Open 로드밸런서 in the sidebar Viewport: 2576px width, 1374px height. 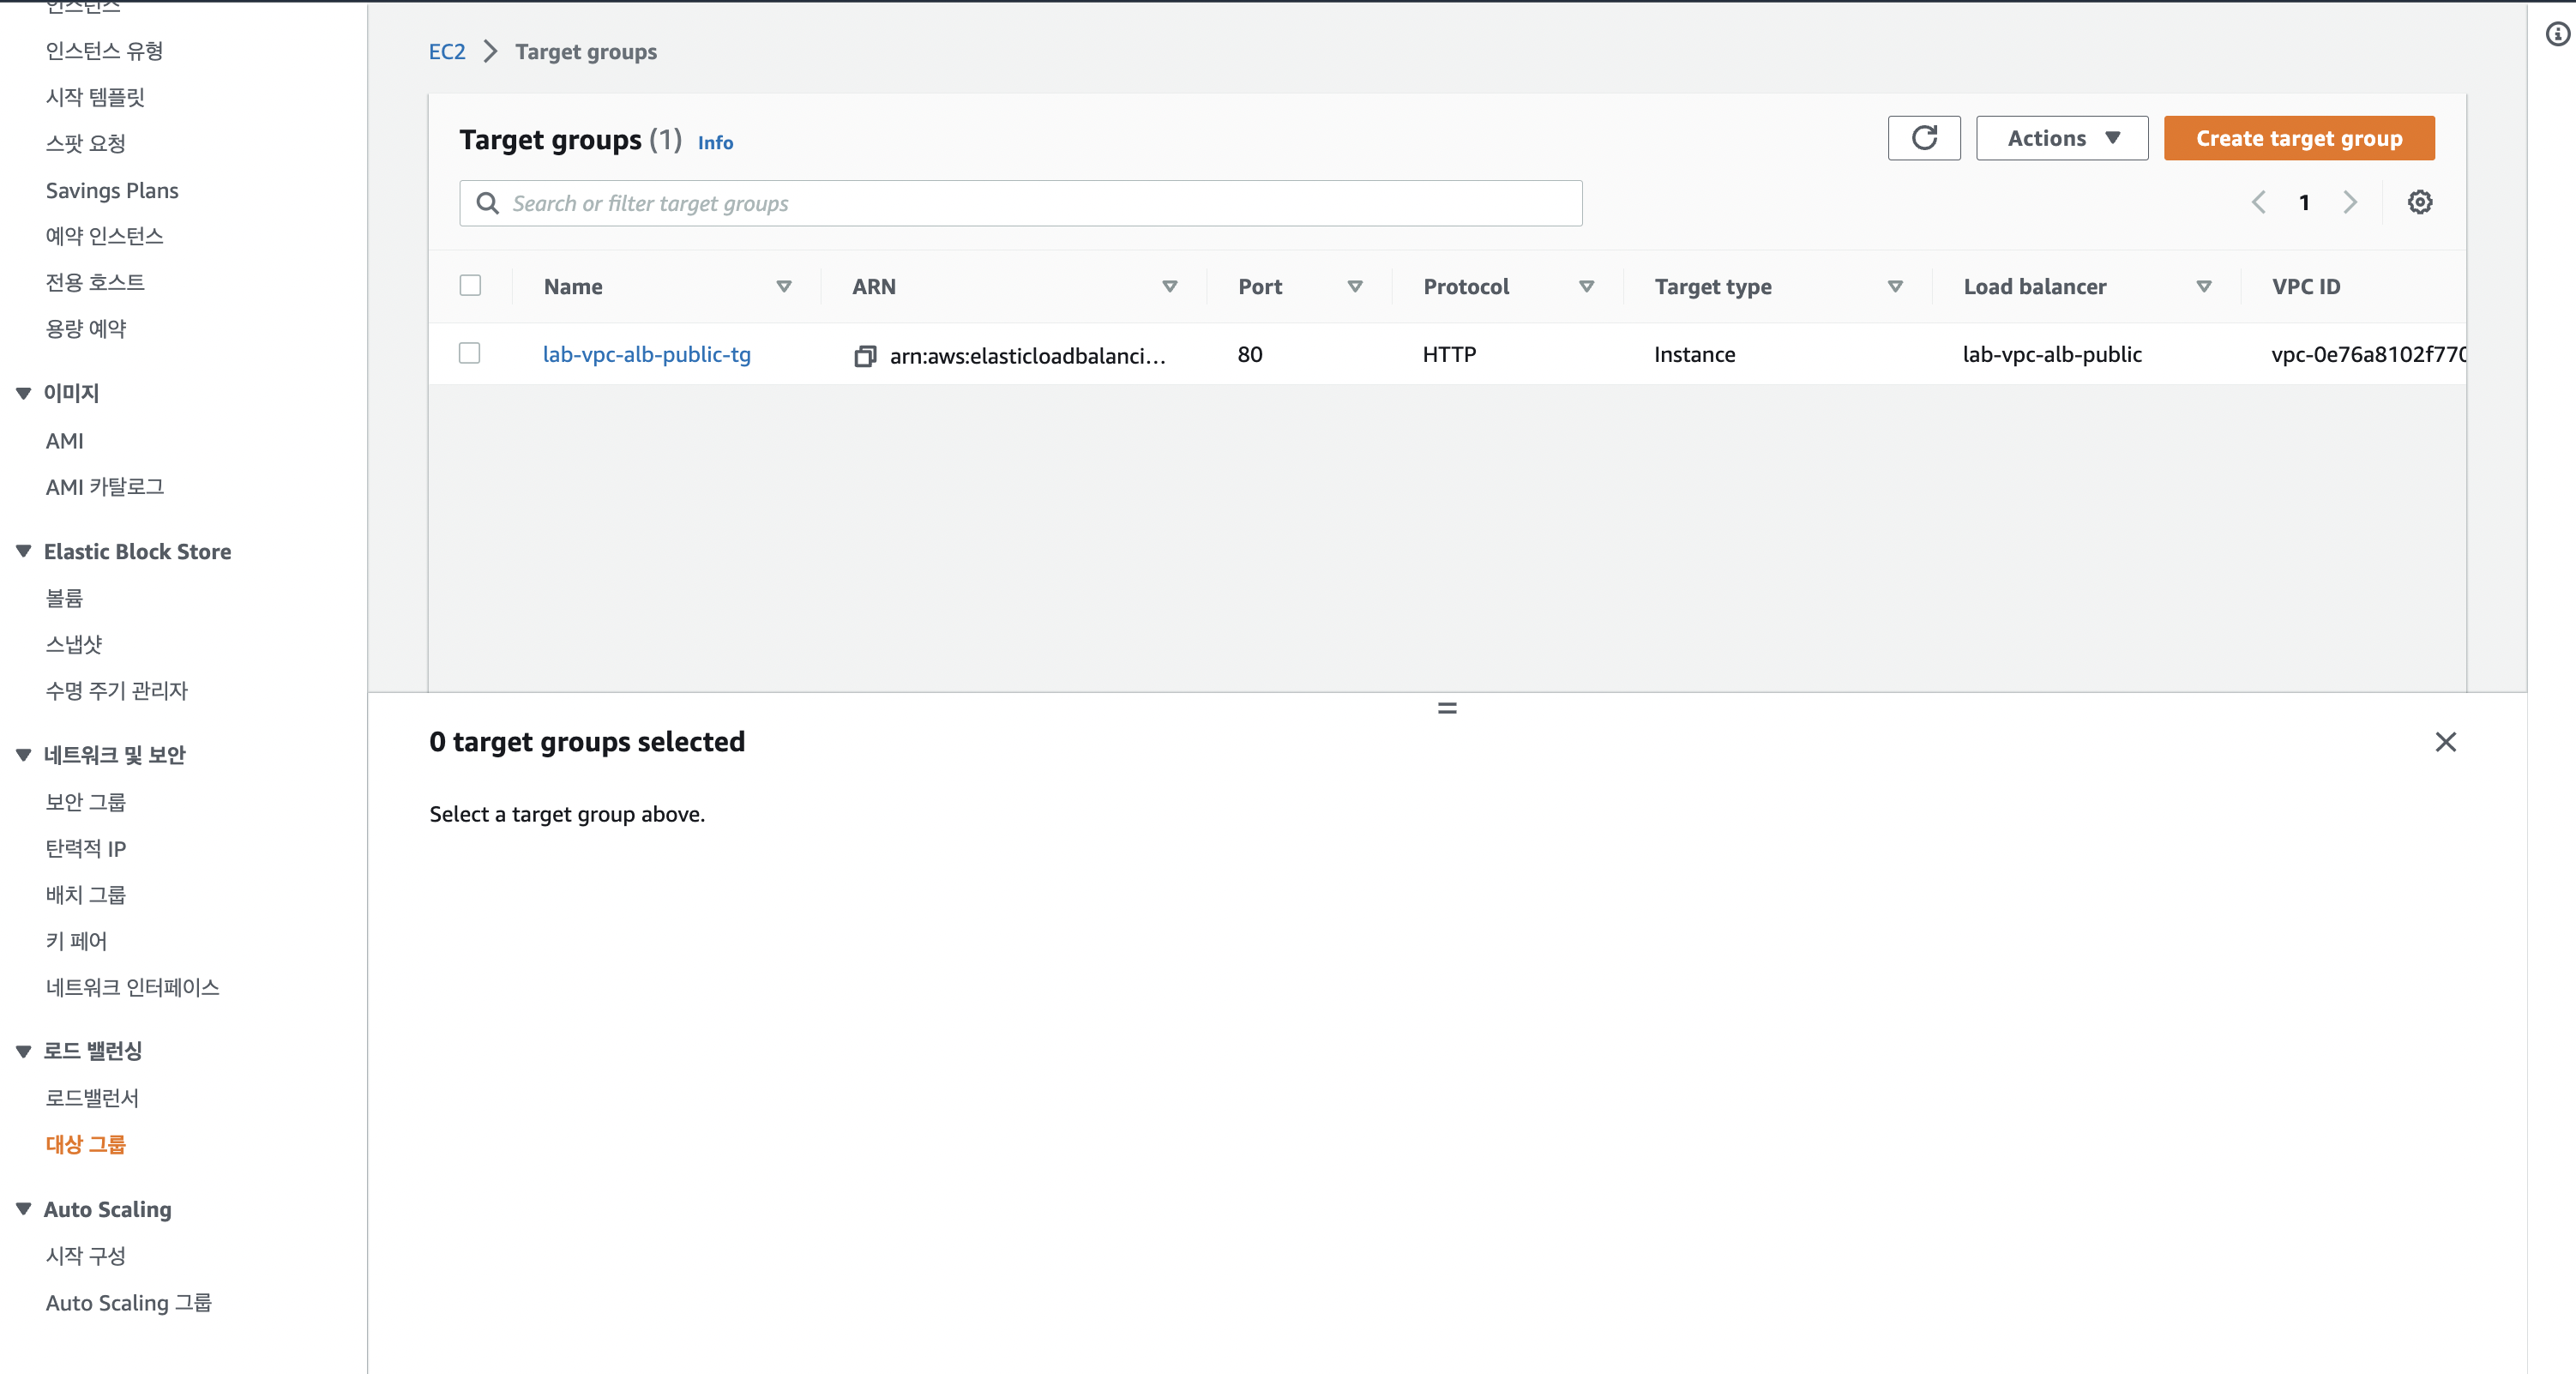92,1098
